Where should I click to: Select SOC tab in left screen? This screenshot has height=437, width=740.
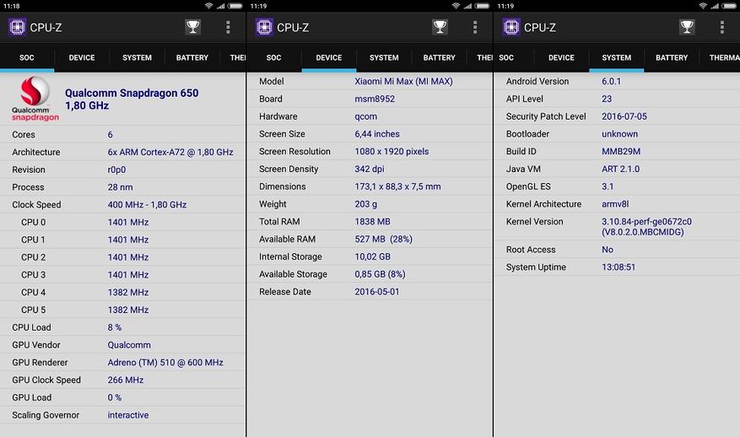[x=27, y=57]
